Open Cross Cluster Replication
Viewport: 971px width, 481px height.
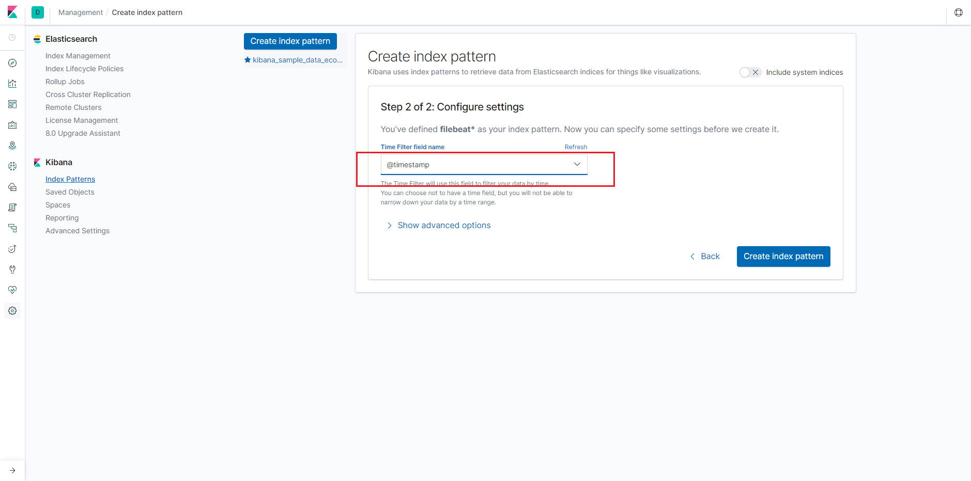click(88, 94)
